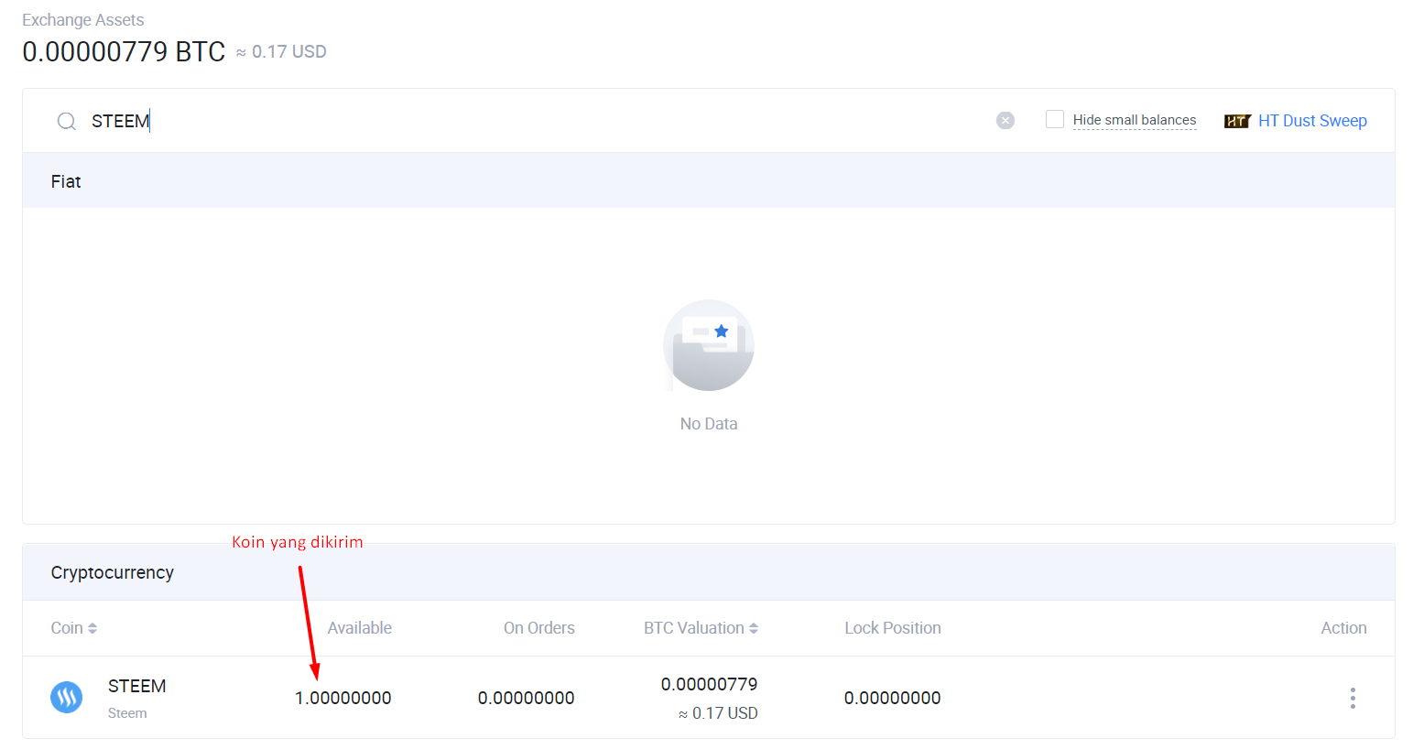This screenshot has height=749, width=1413.
Task: Open the STEEM row action menu
Action: pyautogui.click(x=1353, y=698)
